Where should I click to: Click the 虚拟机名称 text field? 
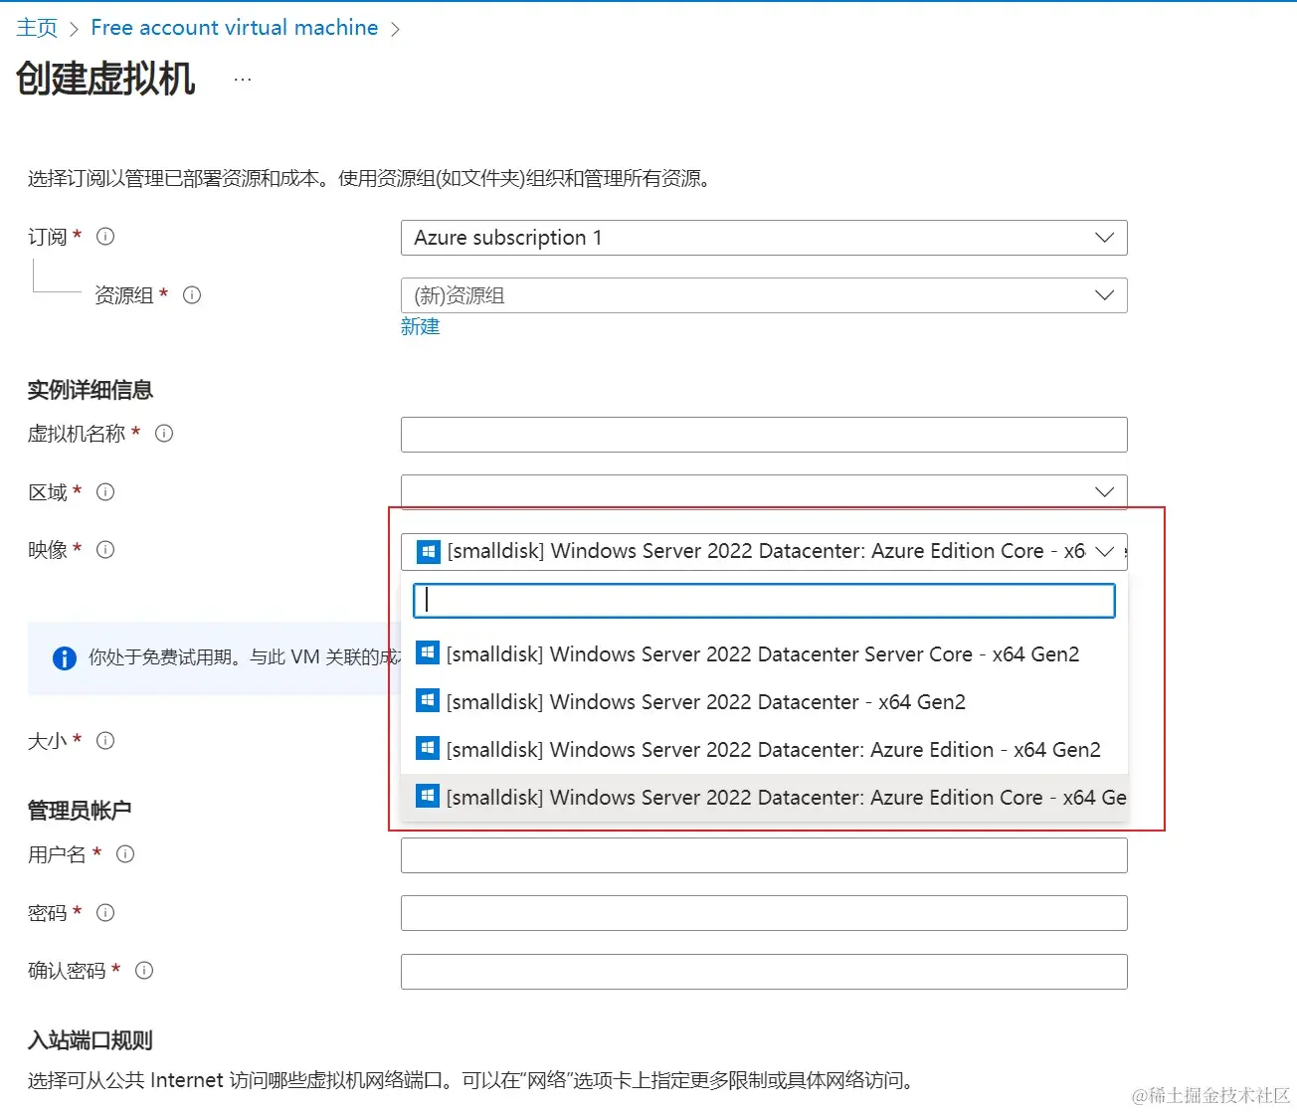[x=764, y=435]
